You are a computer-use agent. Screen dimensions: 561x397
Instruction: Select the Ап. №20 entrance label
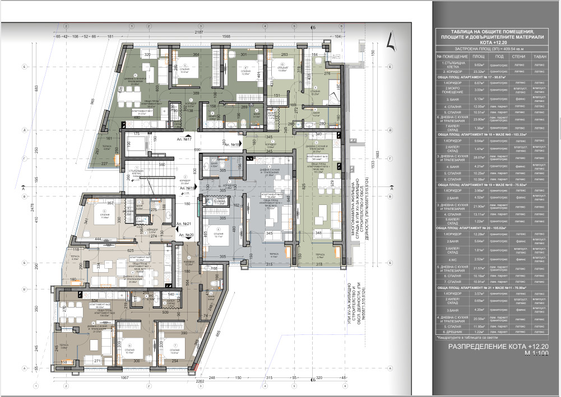(x=184, y=235)
